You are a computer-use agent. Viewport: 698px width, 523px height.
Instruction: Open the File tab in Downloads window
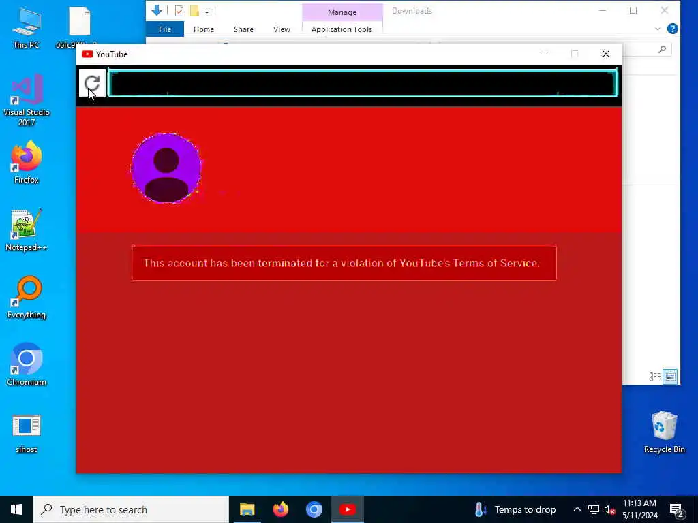pos(165,29)
